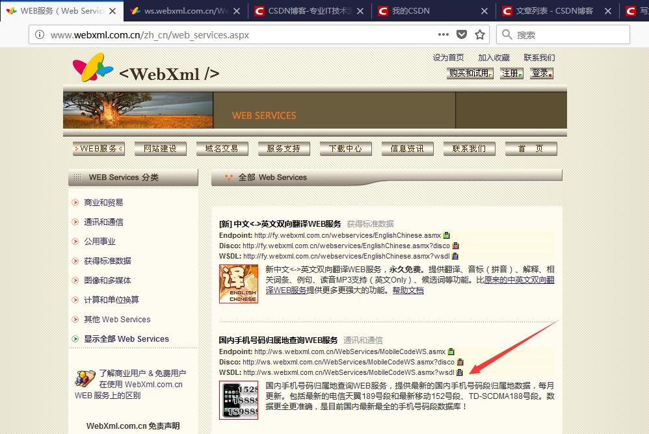The width and height of the screenshot is (649, 434).
Task: Click the MobileCodeWS.asmx Endpoint URL text
Action: [x=350, y=351]
